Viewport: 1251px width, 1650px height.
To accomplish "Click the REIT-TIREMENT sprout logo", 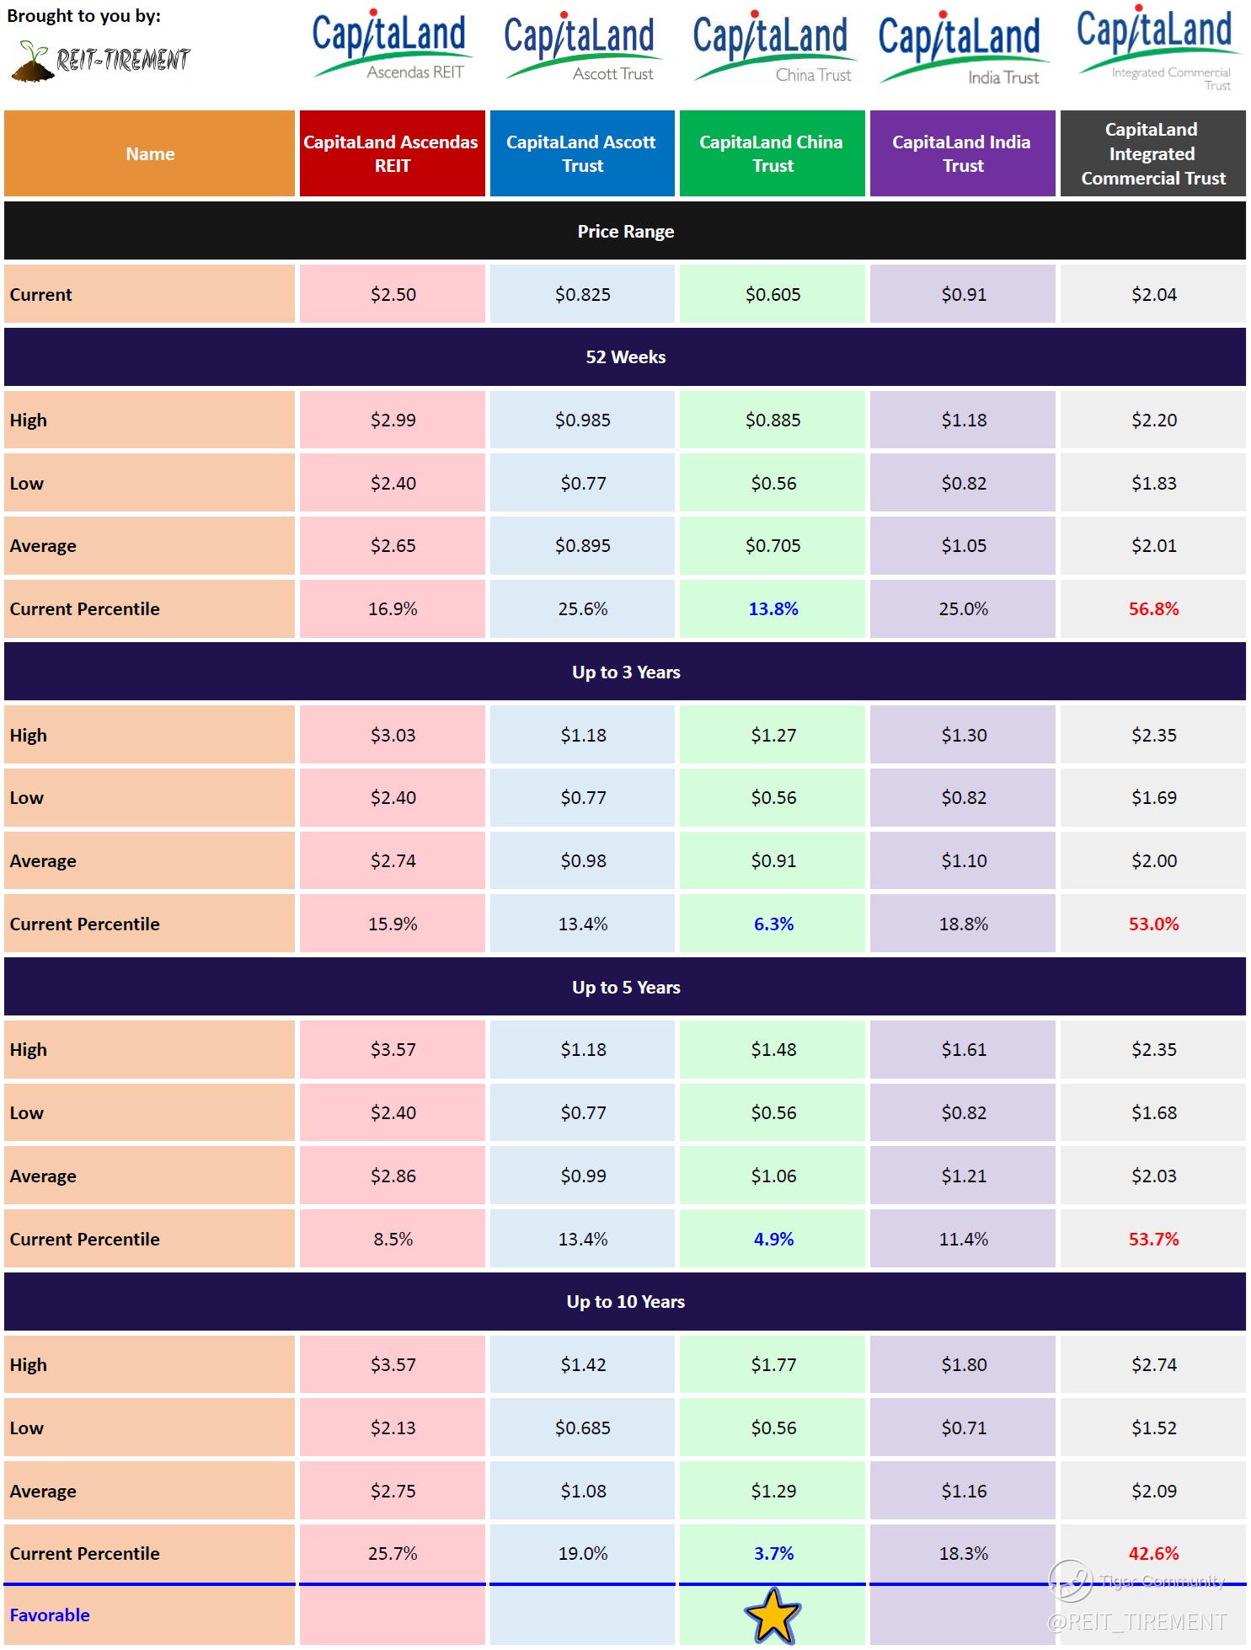I will coord(101,60).
